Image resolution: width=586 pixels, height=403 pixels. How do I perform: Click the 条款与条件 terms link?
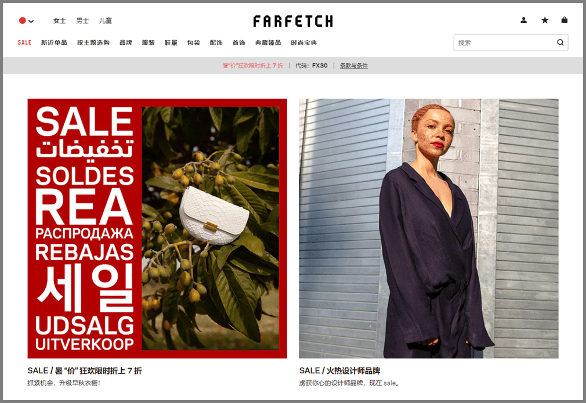353,66
